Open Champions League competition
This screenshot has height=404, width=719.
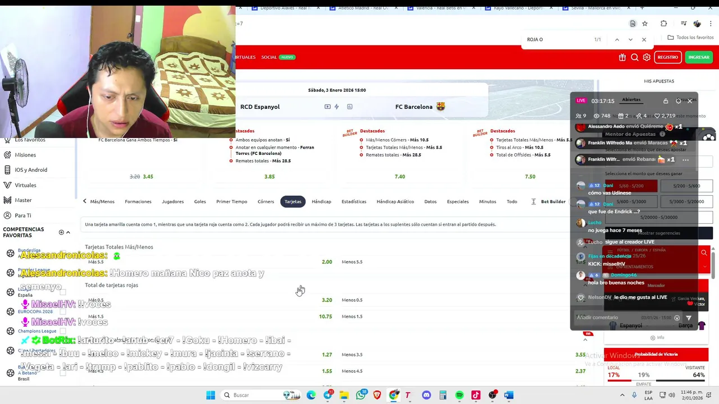point(37,331)
